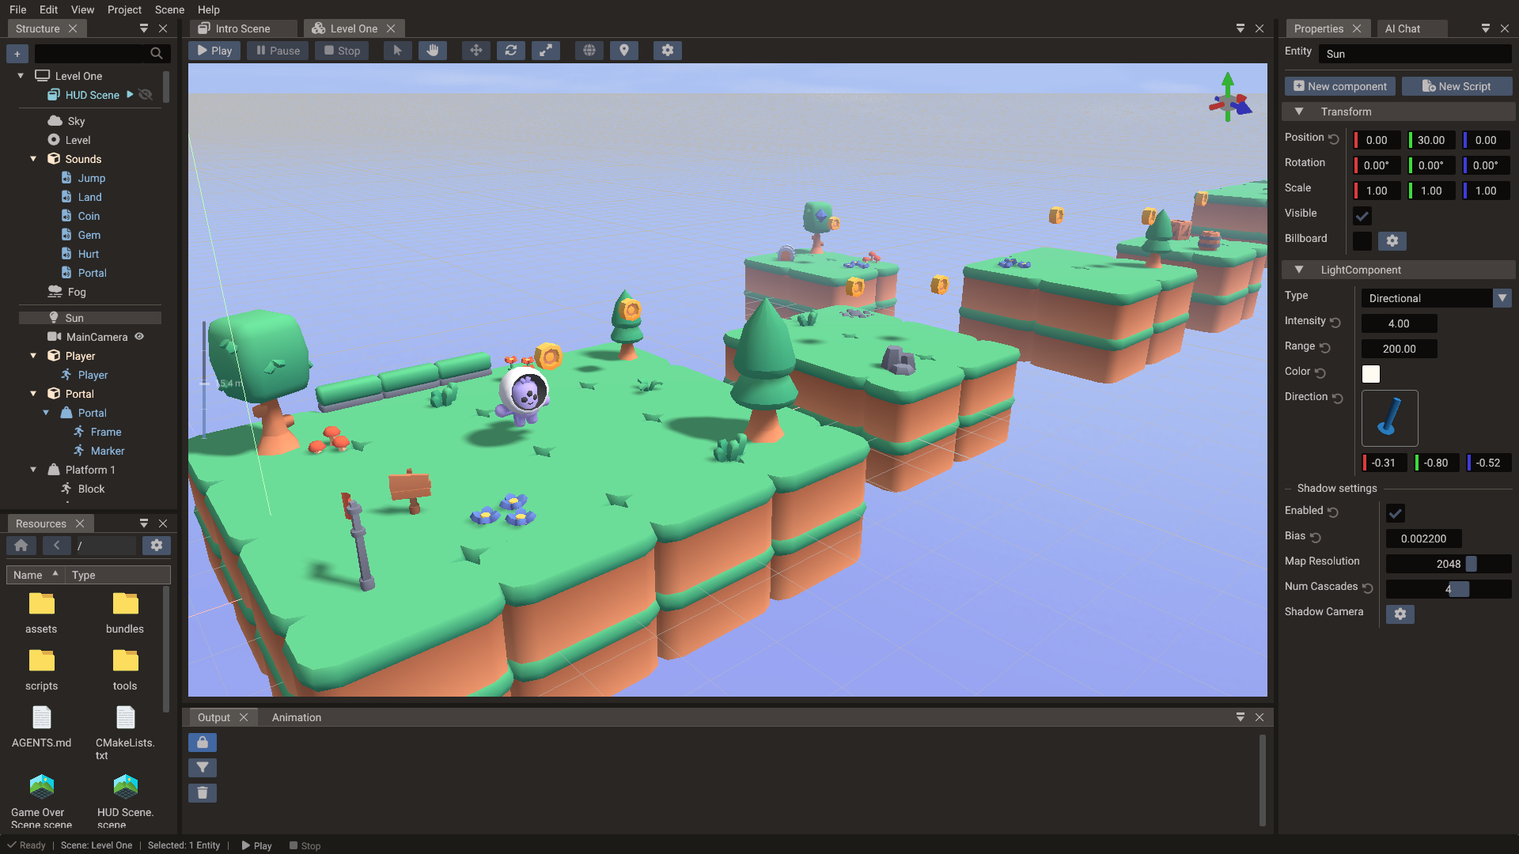Image resolution: width=1519 pixels, height=854 pixels.
Task: Click HUD Scene play arrow toggle
Action: click(x=130, y=95)
